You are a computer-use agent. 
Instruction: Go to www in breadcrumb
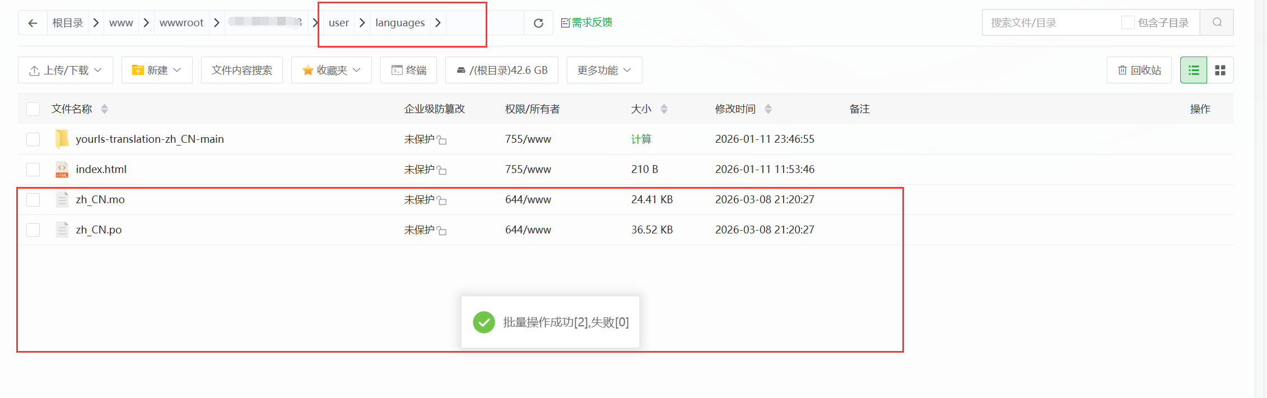[121, 23]
